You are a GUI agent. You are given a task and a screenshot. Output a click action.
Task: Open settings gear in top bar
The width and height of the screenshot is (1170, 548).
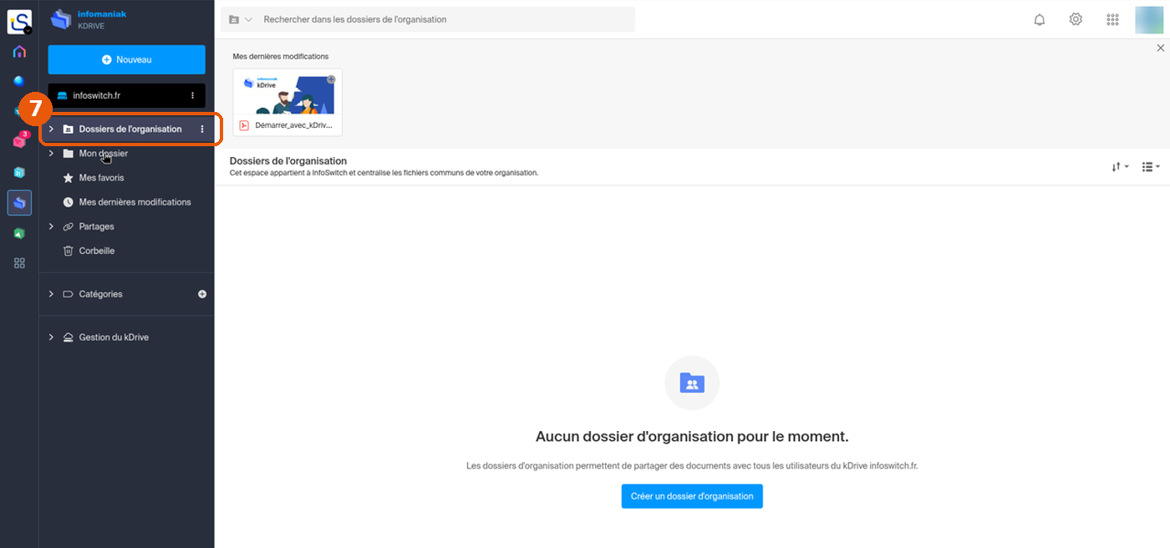tap(1076, 19)
